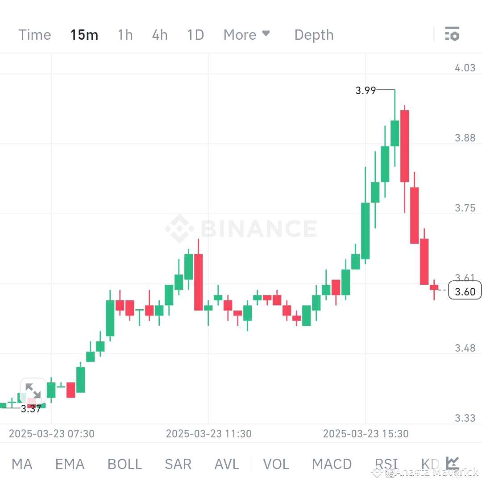Open the More timeframe dropdown

(x=246, y=34)
